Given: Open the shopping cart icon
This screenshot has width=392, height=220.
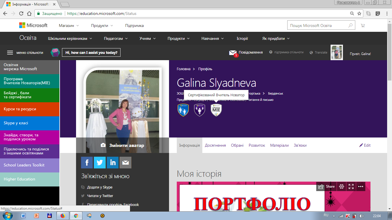Looking at the screenshot, I should 363,25.
